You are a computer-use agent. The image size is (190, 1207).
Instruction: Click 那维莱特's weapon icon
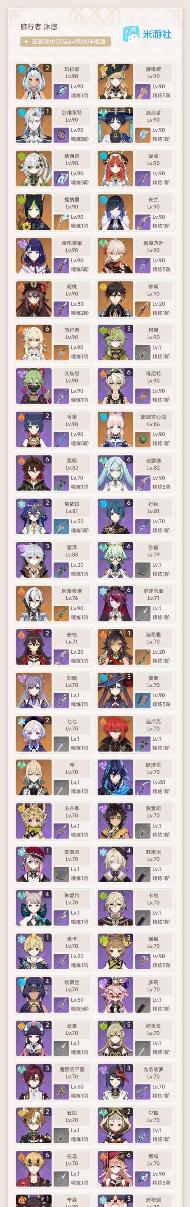tap(61, 135)
